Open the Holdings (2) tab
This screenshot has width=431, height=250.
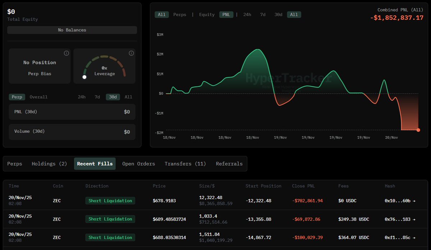pos(49,164)
